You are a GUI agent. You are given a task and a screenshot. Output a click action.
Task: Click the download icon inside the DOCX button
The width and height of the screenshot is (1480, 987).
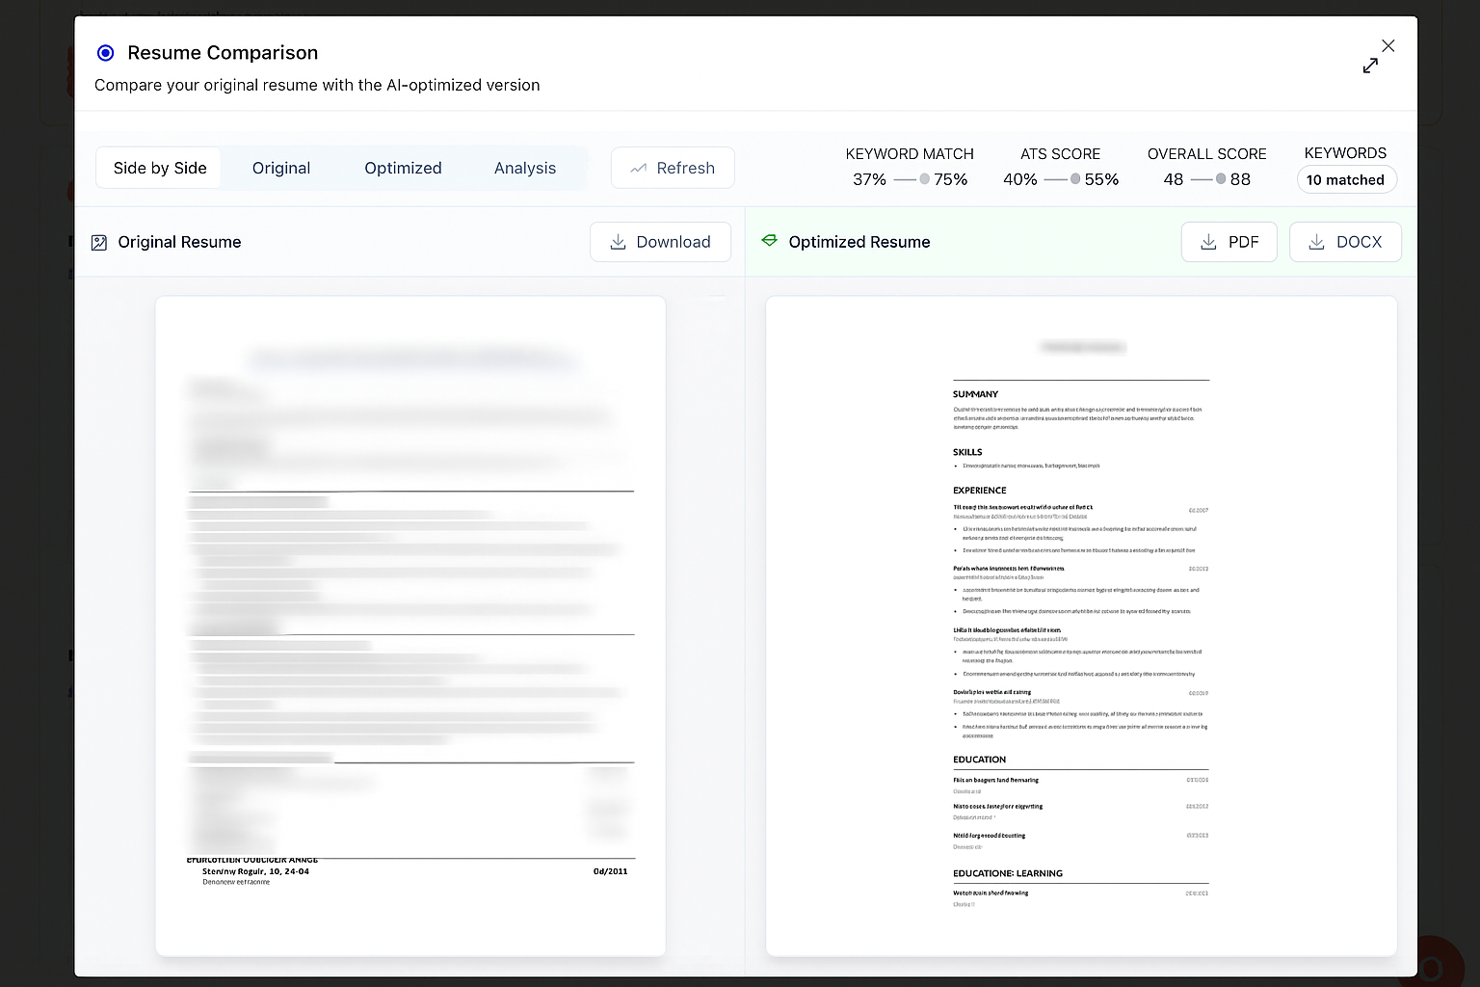pos(1316,242)
